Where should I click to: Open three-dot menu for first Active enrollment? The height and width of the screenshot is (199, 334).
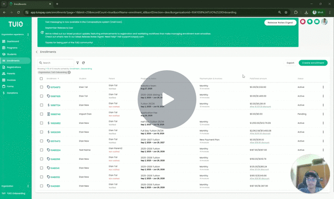pyautogui.click(x=323, y=87)
